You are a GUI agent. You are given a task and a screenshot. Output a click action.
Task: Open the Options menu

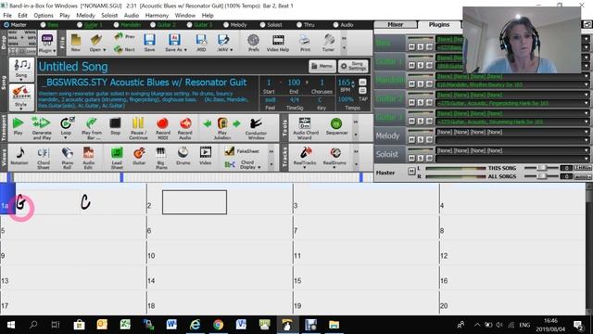[44, 16]
